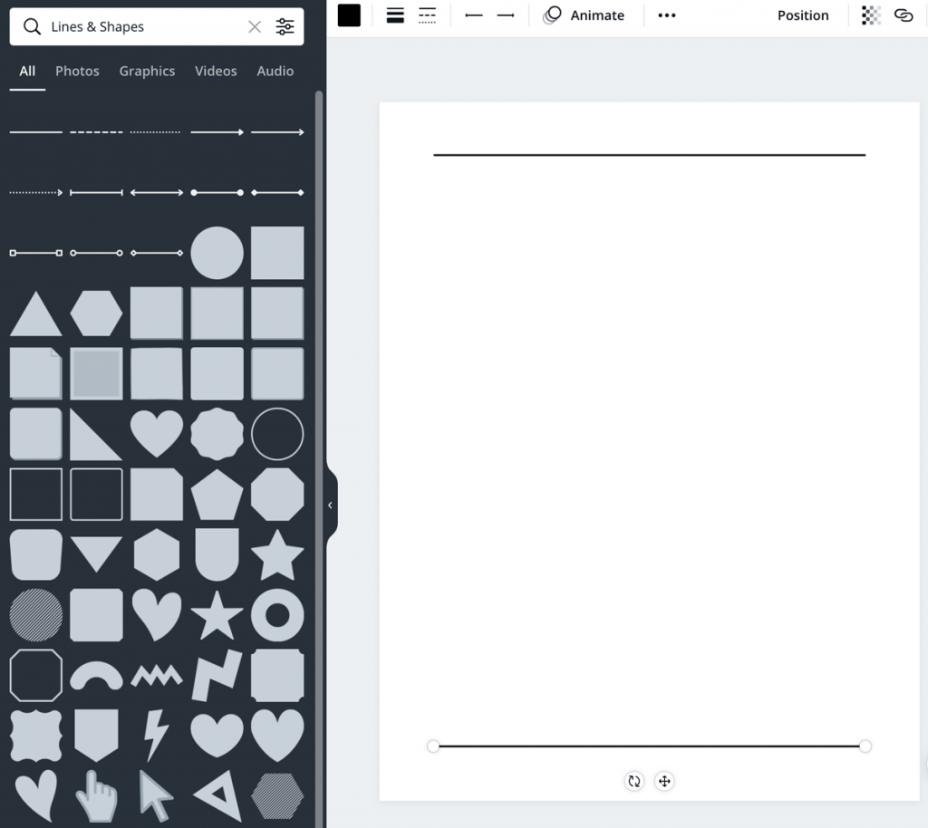Adjust transparency with the checkerboard icon
Image resolution: width=928 pixels, height=828 pixels.
pyautogui.click(x=870, y=15)
